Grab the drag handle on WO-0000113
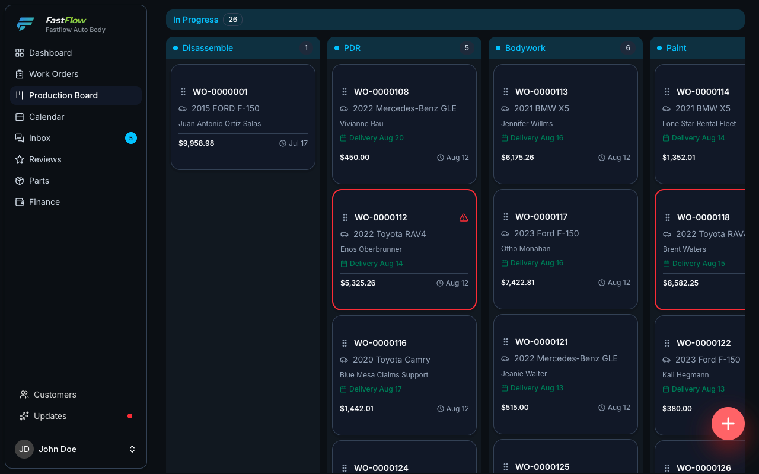The width and height of the screenshot is (759, 474). pos(506,92)
